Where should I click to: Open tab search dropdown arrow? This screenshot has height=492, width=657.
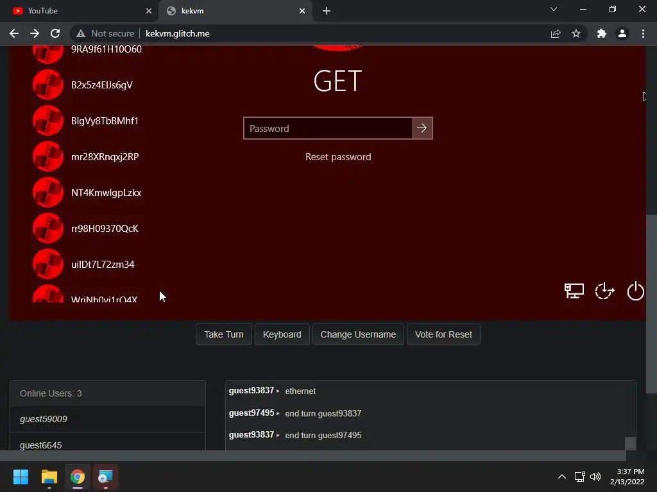[554, 9]
